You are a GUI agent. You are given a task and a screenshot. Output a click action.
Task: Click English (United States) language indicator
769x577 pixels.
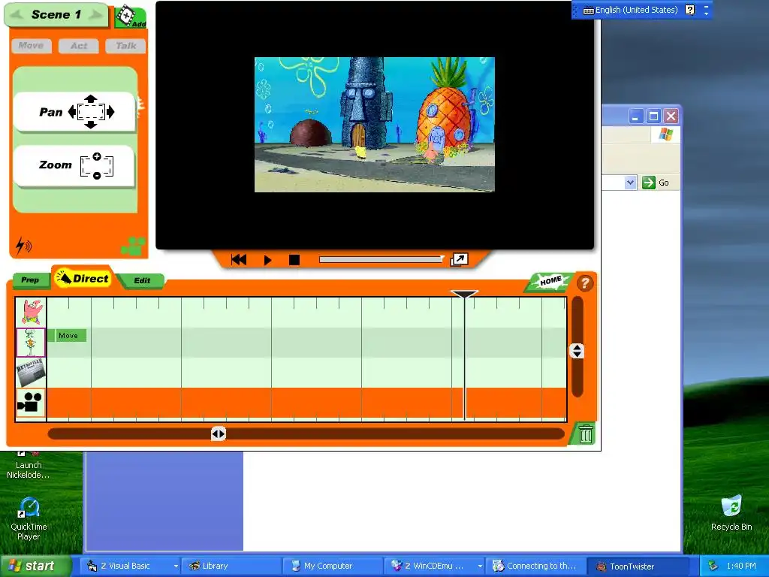[631, 10]
